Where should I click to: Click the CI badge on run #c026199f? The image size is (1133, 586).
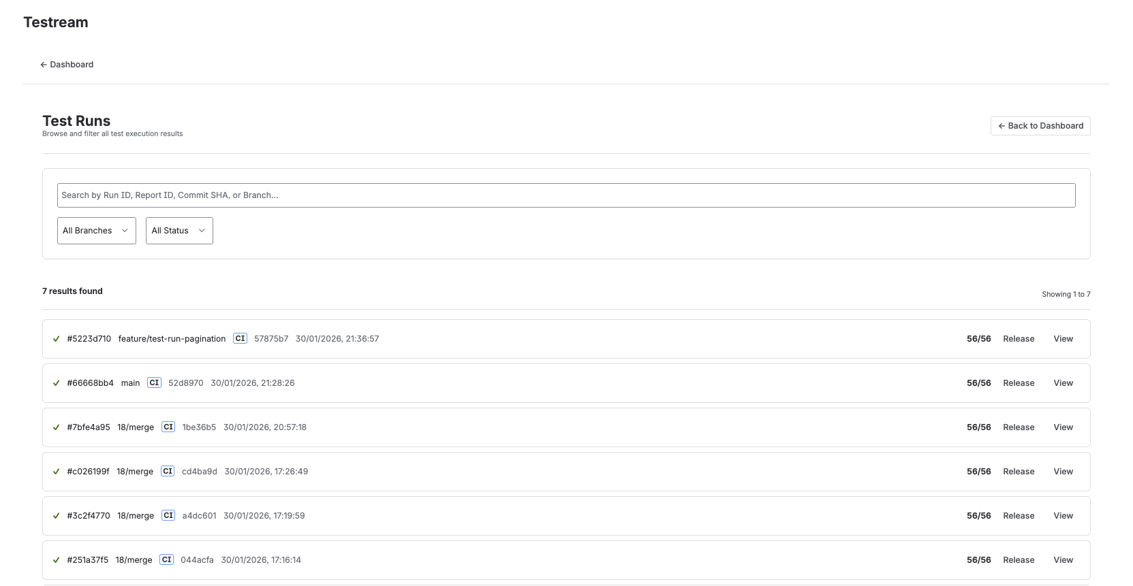pos(168,471)
